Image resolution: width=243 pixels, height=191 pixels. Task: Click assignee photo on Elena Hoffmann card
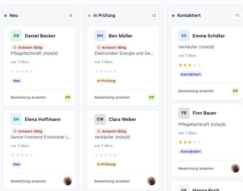click(x=68, y=181)
